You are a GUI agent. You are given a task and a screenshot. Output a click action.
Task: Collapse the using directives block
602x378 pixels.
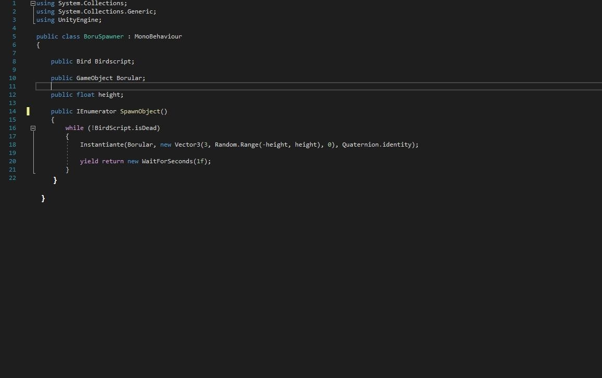pos(33,3)
